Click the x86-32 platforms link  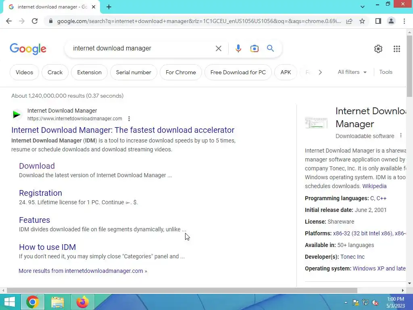369,233
